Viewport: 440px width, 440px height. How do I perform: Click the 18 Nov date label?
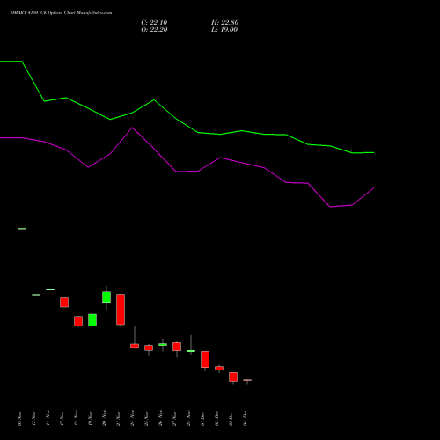(76, 418)
